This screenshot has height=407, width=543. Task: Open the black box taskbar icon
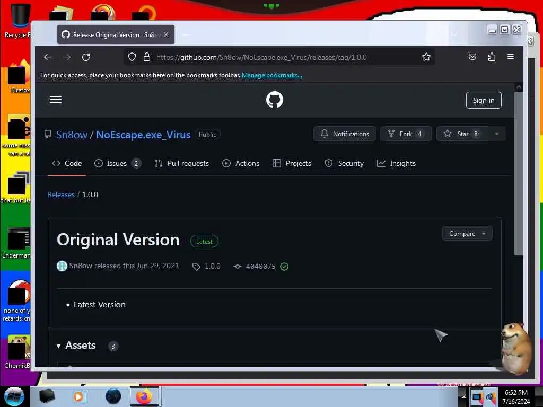coord(47,396)
